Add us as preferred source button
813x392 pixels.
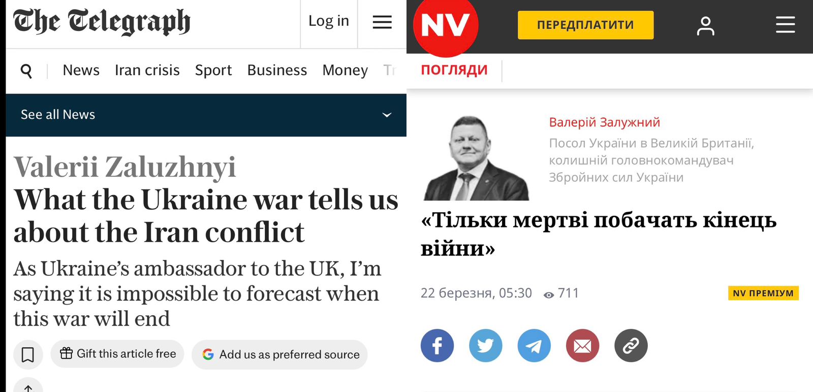pos(279,354)
